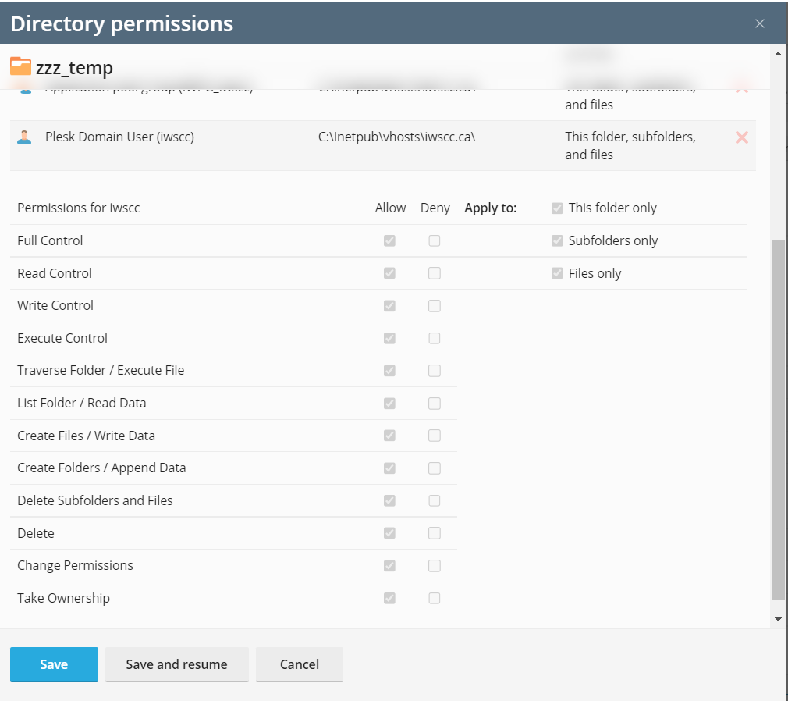
Task: Toggle Allow for Execute Control
Action: pos(389,338)
